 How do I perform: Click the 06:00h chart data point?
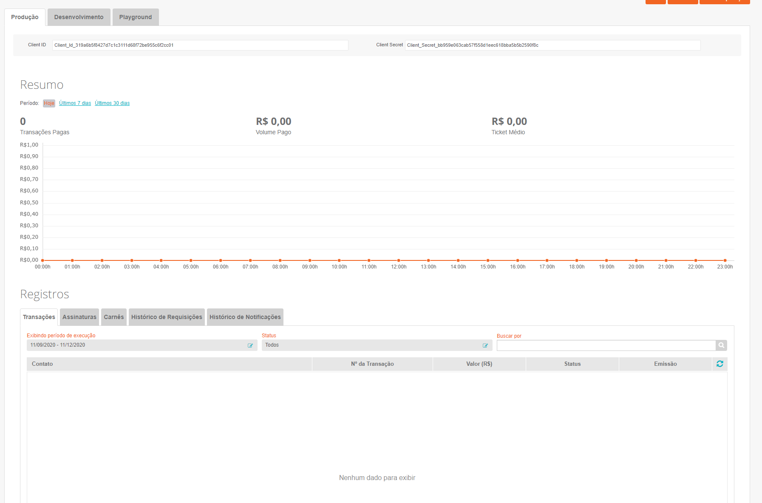coord(221,260)
